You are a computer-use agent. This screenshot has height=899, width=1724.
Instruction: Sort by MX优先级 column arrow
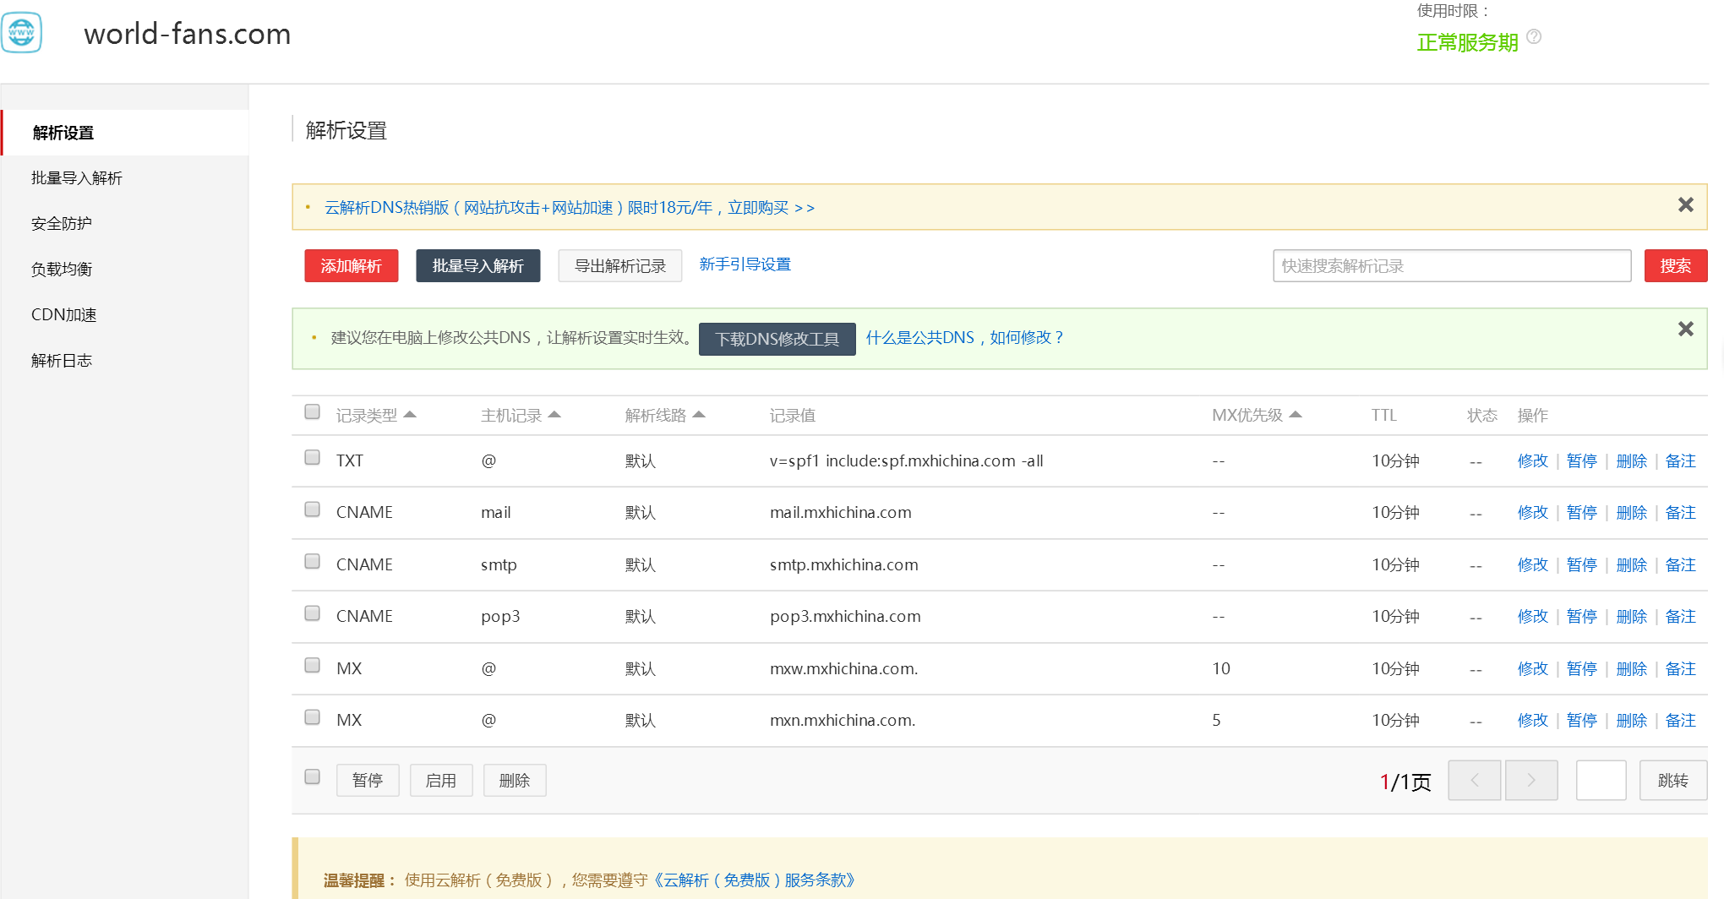1296,414
